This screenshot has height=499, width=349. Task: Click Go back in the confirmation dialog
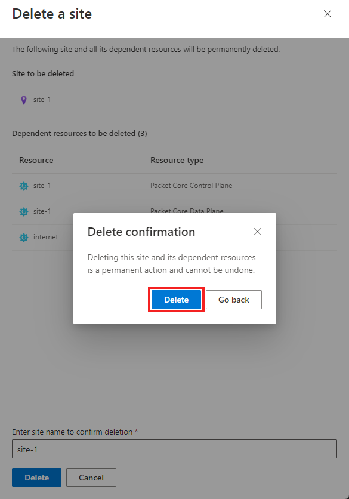[x=234, y=300]
